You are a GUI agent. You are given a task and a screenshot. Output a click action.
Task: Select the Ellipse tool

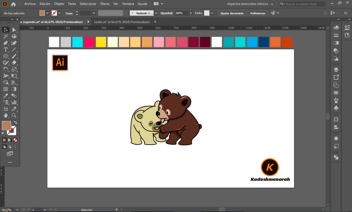pos(5,56)
